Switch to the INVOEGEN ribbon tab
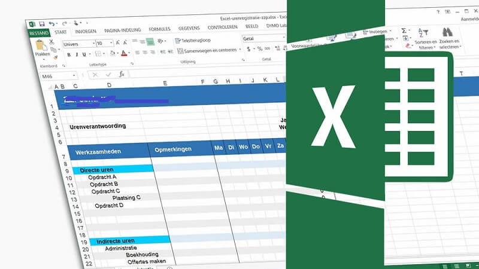The height and width of the screenshot is (269, 479). point(86,31)
